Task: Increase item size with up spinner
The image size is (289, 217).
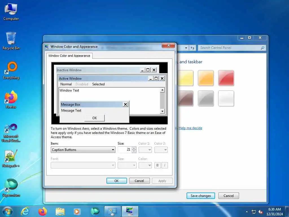Action: tap(134, 148)
